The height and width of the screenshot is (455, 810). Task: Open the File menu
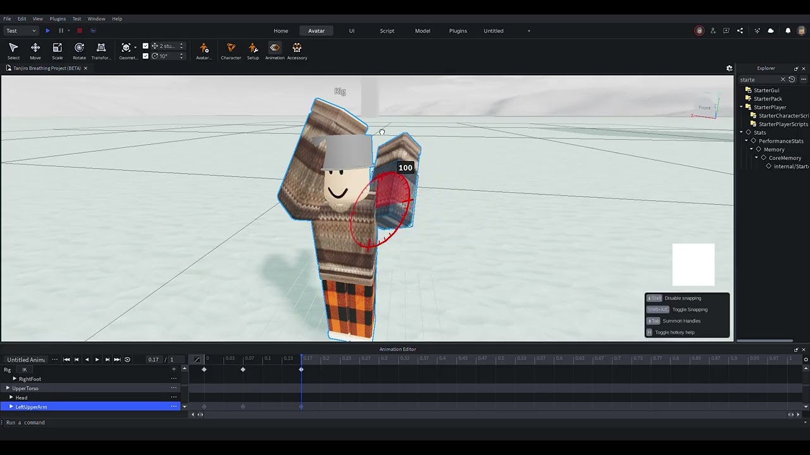[x=7, y=19]
